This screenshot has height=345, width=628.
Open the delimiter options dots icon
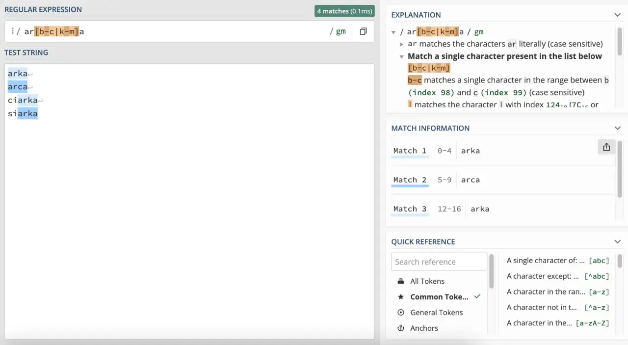[12, 31]
